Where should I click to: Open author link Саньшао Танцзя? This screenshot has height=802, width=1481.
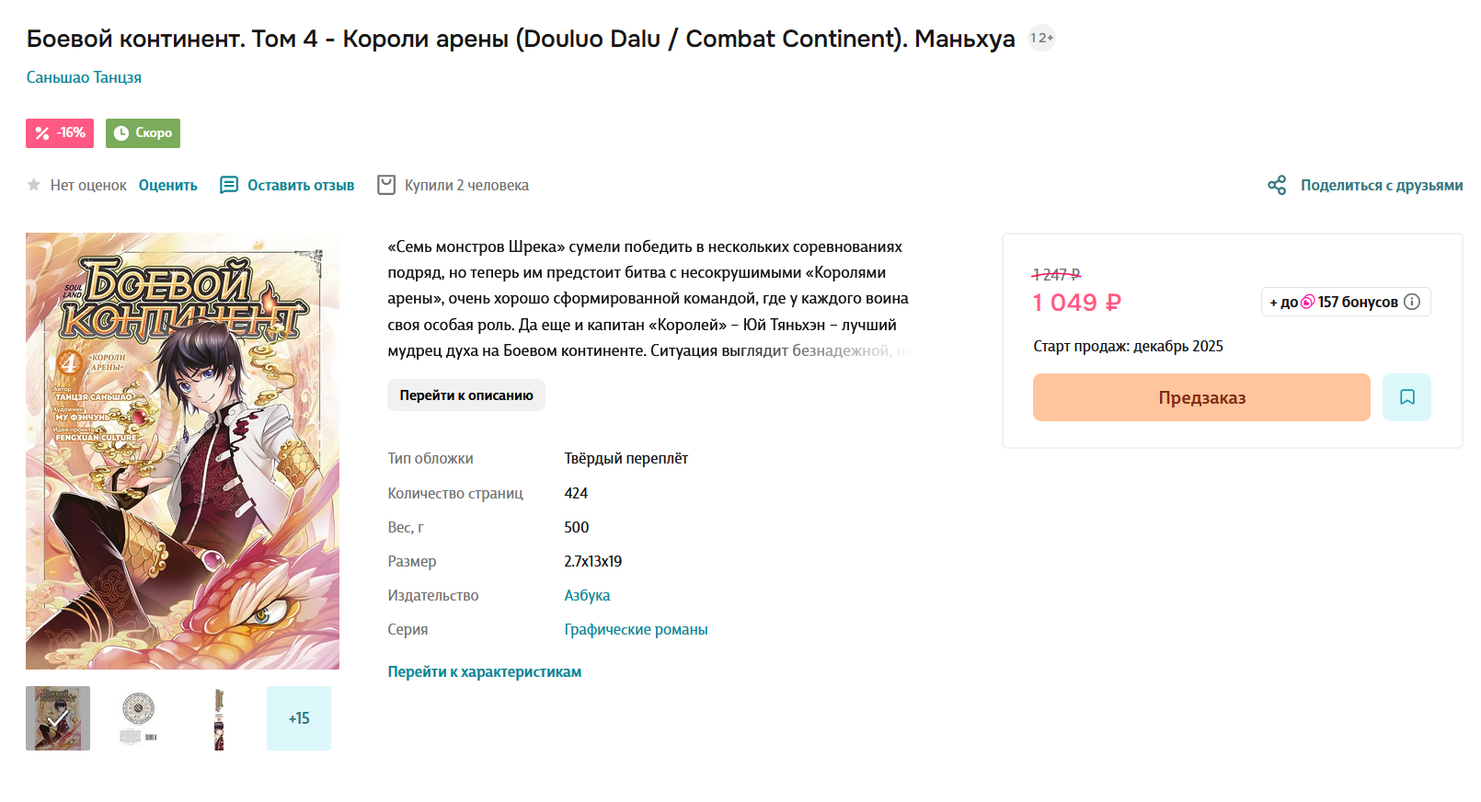[x=84, y=77]
